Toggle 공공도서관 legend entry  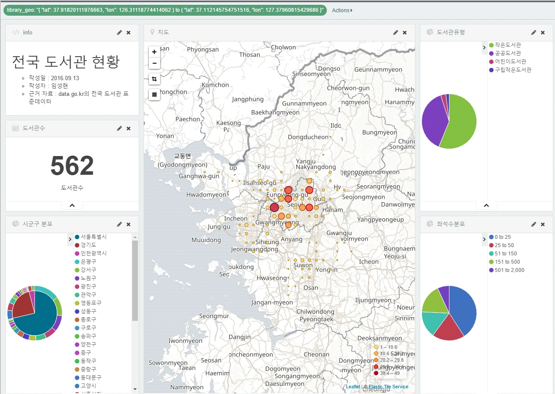click(507, 53)
